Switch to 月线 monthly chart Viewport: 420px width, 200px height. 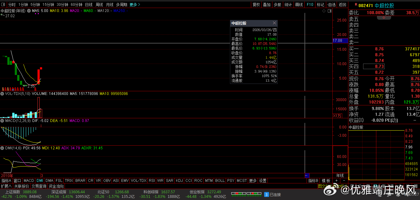(109, 5)
